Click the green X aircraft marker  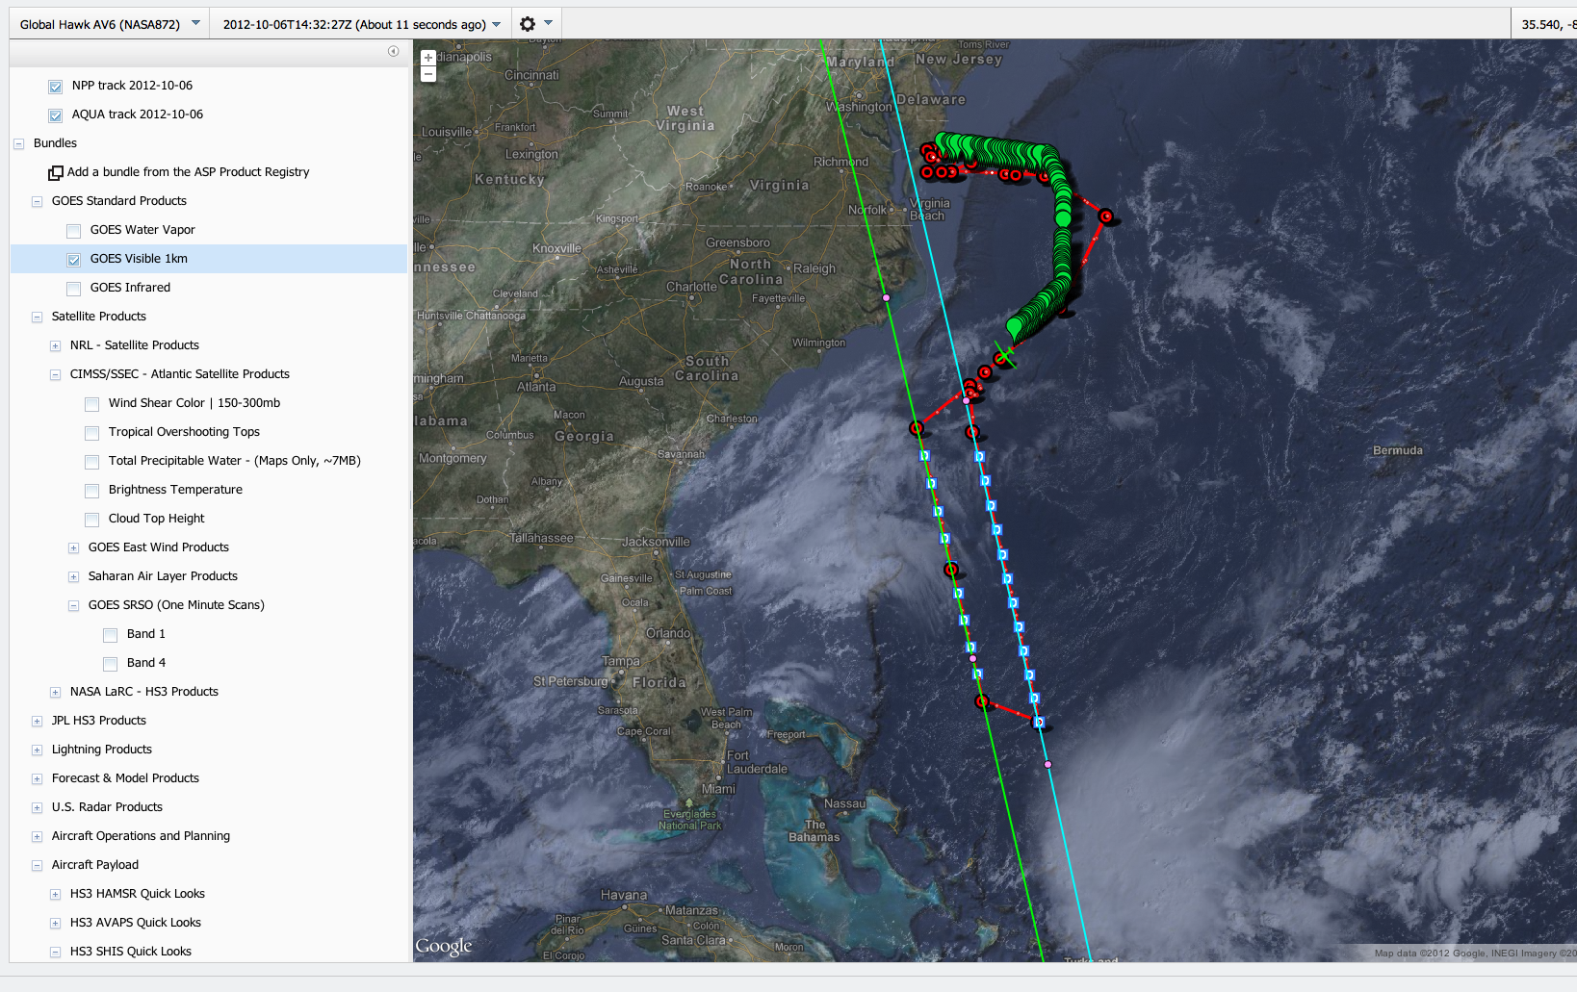tap(1004, 355)
